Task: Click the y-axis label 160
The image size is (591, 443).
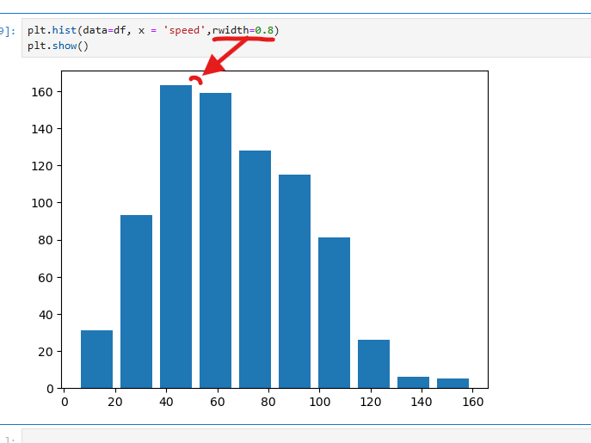Action: coord(42,92)
